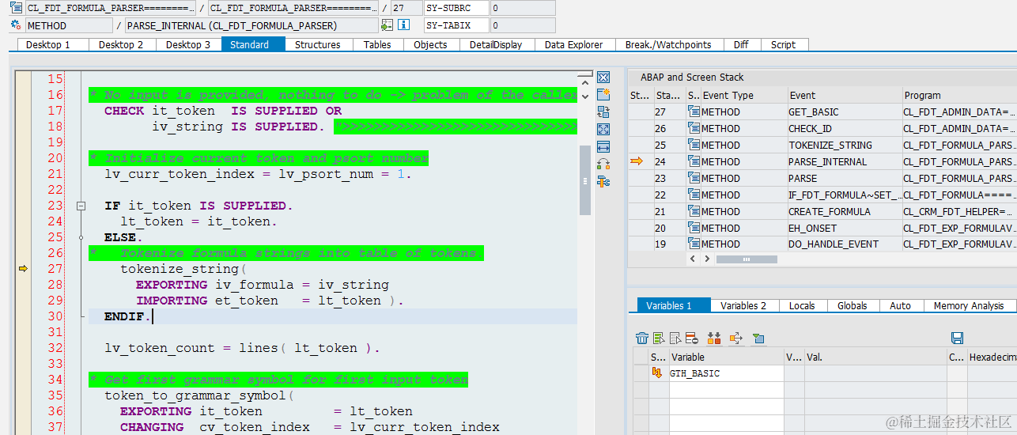Click the orange export arrow icon
This screenshot has height=435, width=1017.
tap(736, 339)
